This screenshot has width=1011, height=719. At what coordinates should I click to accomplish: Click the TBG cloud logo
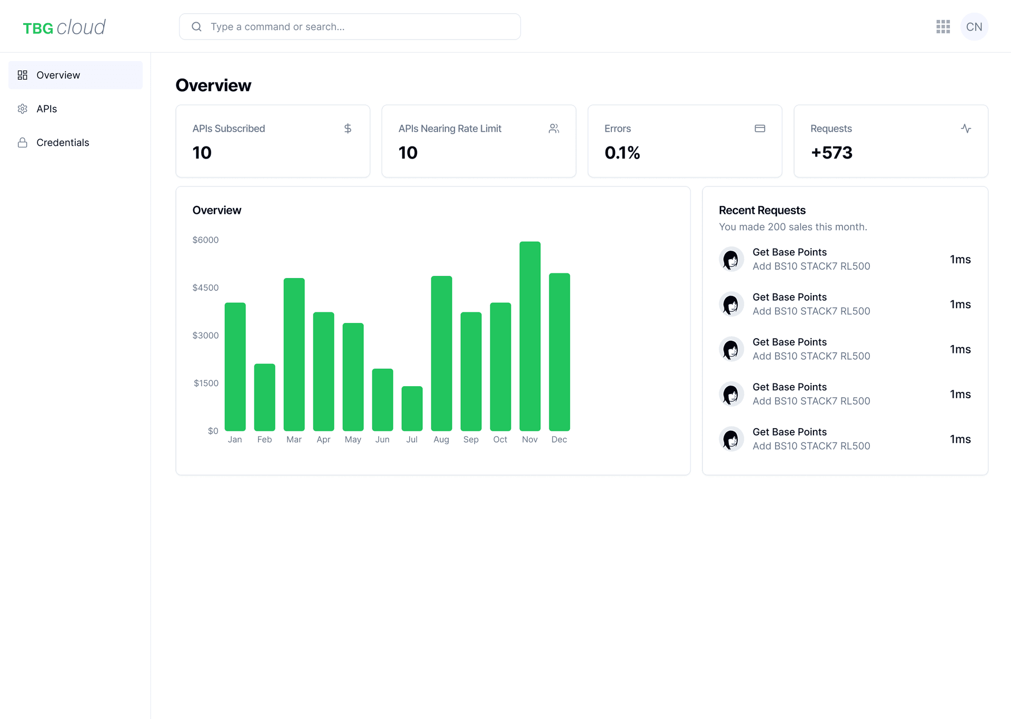64,27
